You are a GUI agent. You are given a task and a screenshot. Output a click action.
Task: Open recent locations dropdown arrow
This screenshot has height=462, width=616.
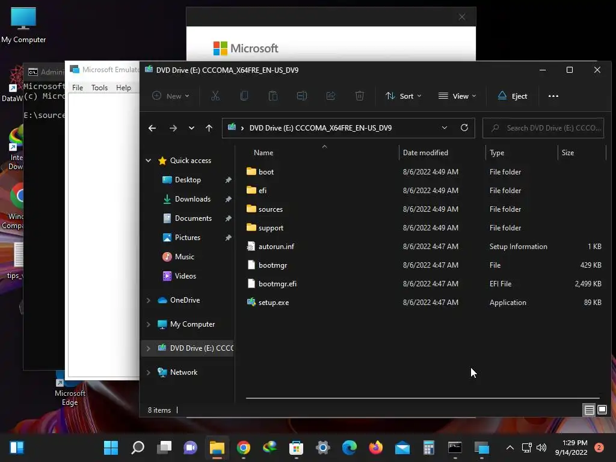click(x=191, y=128)
